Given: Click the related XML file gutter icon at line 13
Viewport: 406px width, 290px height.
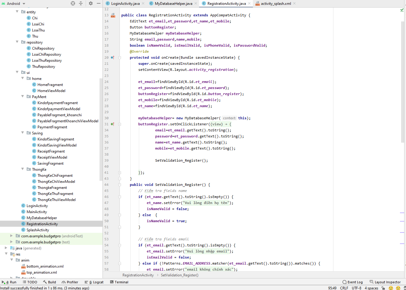Looking at the screenshot, I should pos(113,15).
